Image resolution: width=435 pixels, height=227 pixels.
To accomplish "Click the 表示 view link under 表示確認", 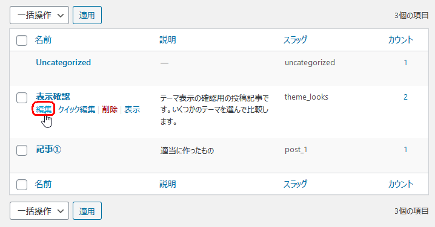I will click(x=132, y=109).
